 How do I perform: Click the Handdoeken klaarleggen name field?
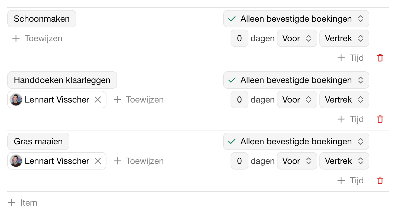click(62, 80)
